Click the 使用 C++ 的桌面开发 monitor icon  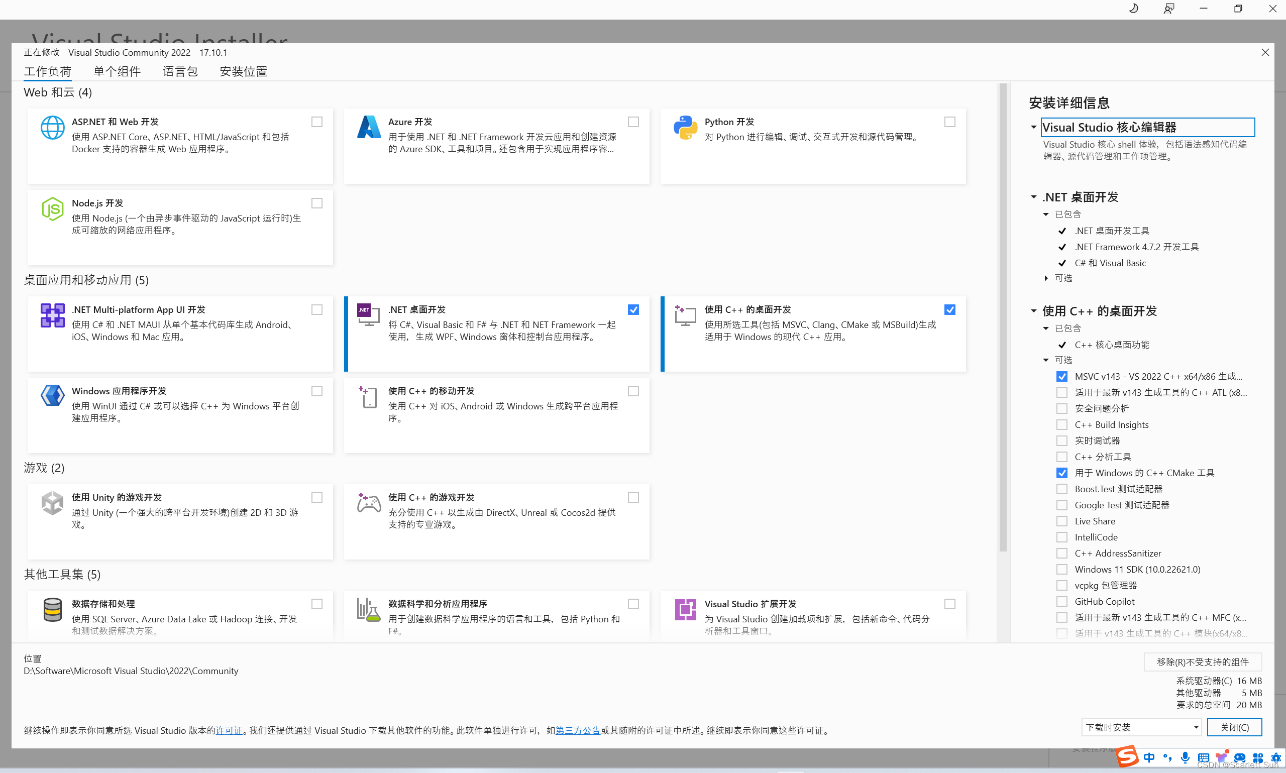(685, 315)
